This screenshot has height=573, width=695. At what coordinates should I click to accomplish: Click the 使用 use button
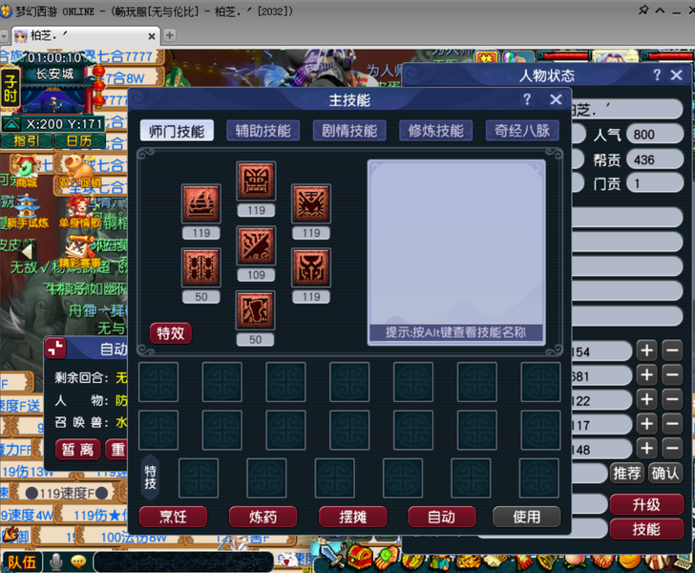[x=527, y=517]
